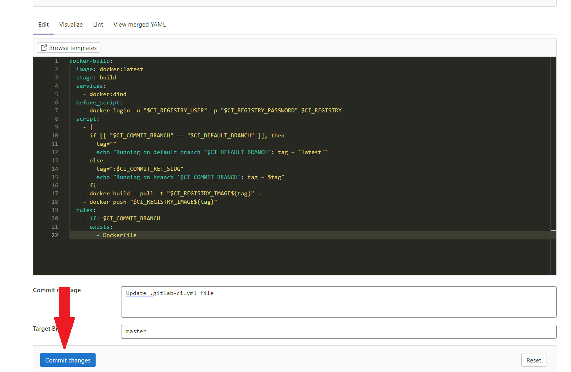
Task: Click the 'if [[ "$CI_COMMIT_BRANCH"' condition line
Action: pyautogui.click(x=187, y=135)
